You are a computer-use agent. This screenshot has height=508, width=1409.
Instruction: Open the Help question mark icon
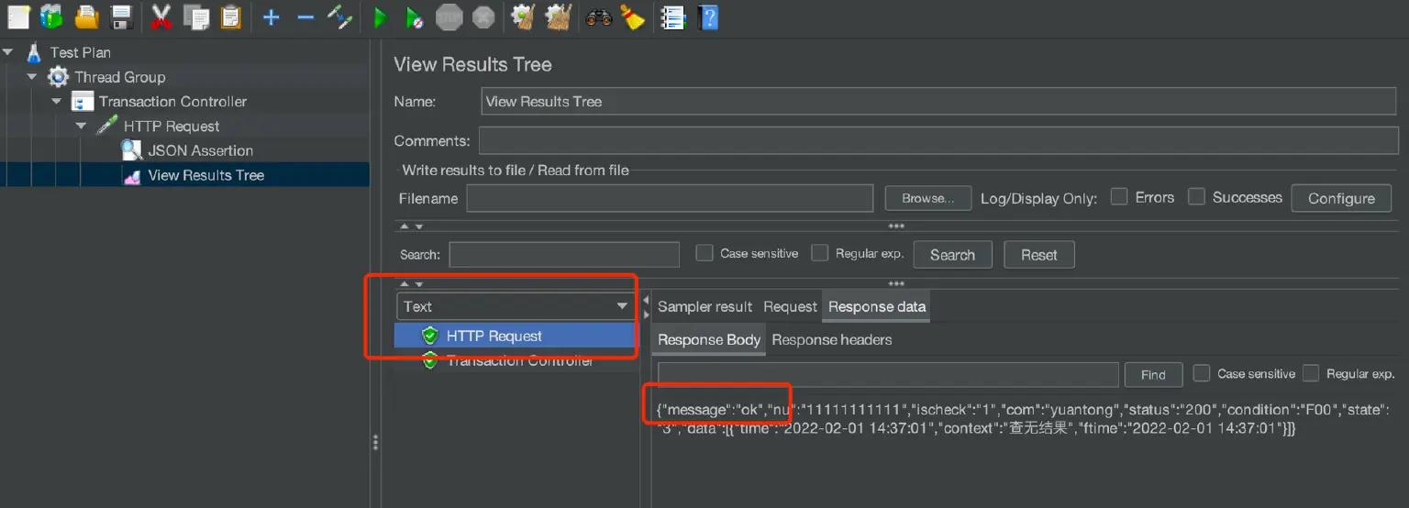[707, 17]
